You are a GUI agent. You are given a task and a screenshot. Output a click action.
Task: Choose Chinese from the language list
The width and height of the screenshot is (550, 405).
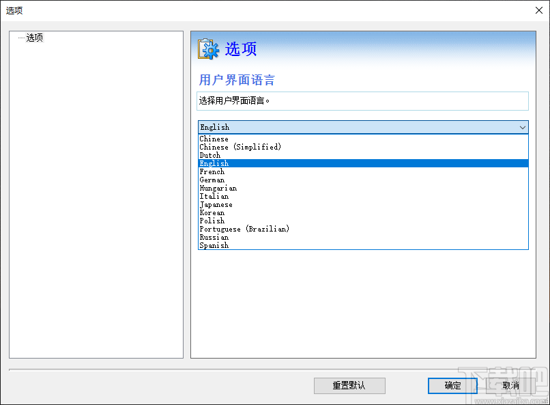363,139
